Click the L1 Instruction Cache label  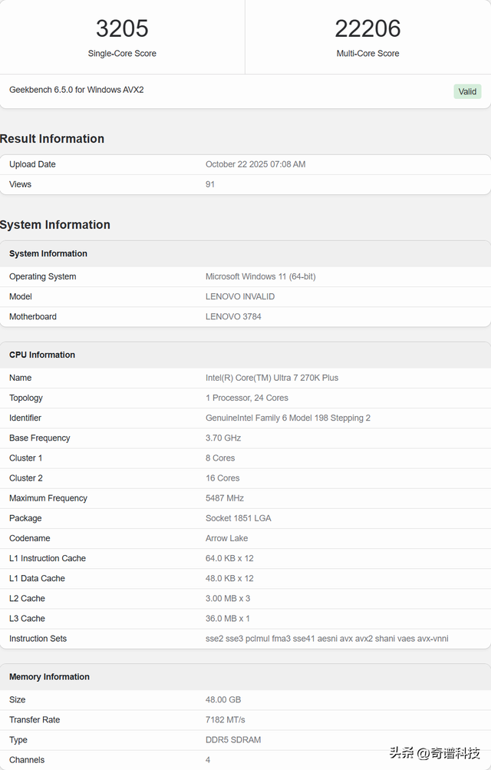tap(48, 559)
